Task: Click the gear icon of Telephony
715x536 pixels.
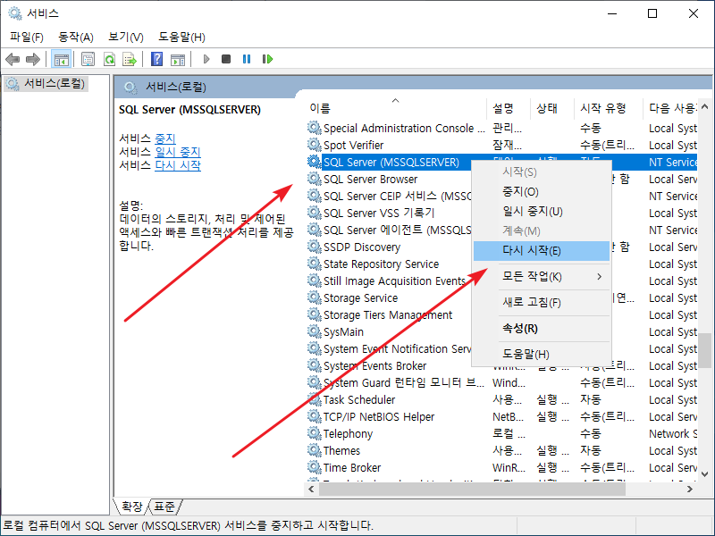Action: pyautogui.click(x=315, y=434)
